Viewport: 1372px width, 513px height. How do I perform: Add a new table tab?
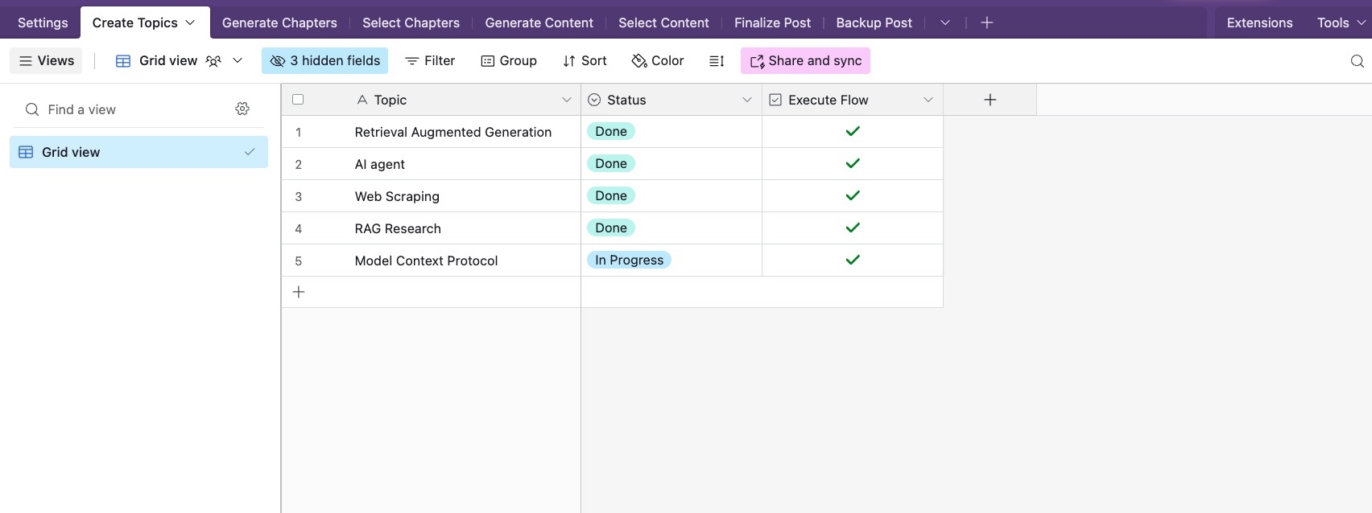[x=986, y=23]
